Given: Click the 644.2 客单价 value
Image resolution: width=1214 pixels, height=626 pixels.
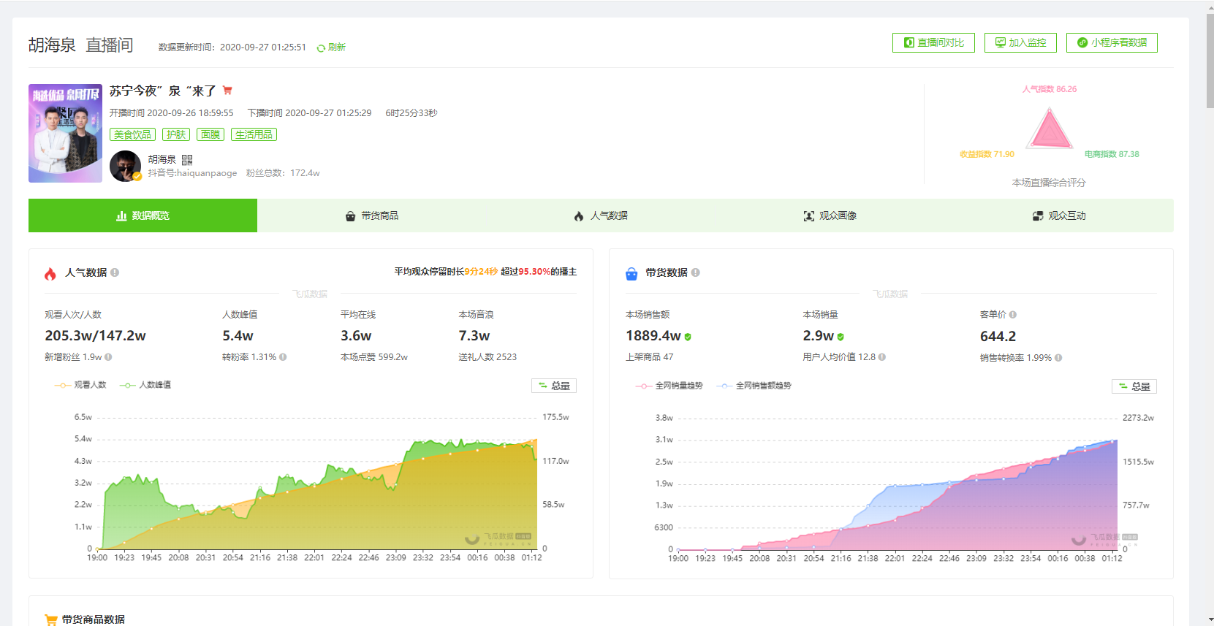Looking at the screenshot, I should [998, 336].
